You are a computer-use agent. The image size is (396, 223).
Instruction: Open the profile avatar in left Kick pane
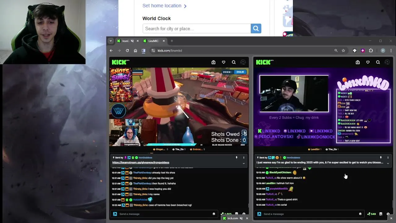(x=243, y=62)
